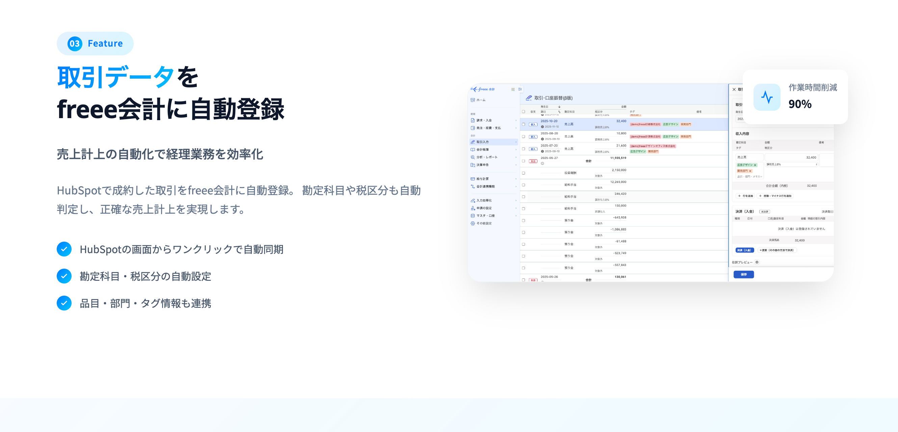The height and width of the screenshot is (432, 898).
Task: Expand the 発注・経費・支払 chevron
Action: (x=516, y=128)
